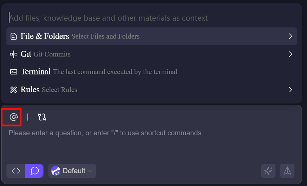Focus the add context search field
The width and height of the screenshot is (307, 186).
[136, 18]
